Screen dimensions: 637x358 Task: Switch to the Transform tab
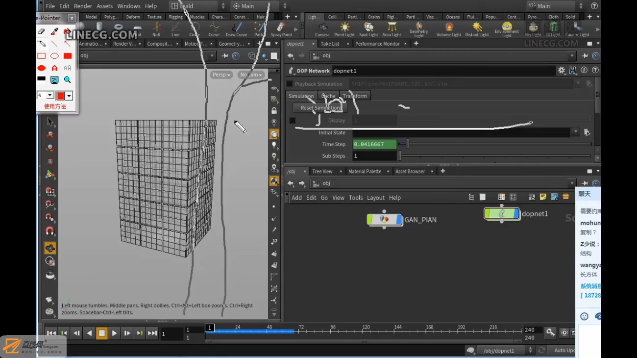point(355,96)
